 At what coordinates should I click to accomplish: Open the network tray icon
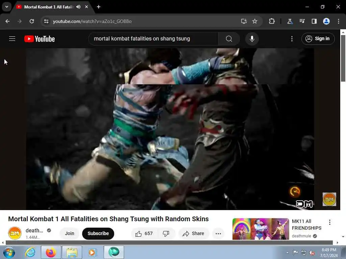pyautogui.click(x=304, y=253)
